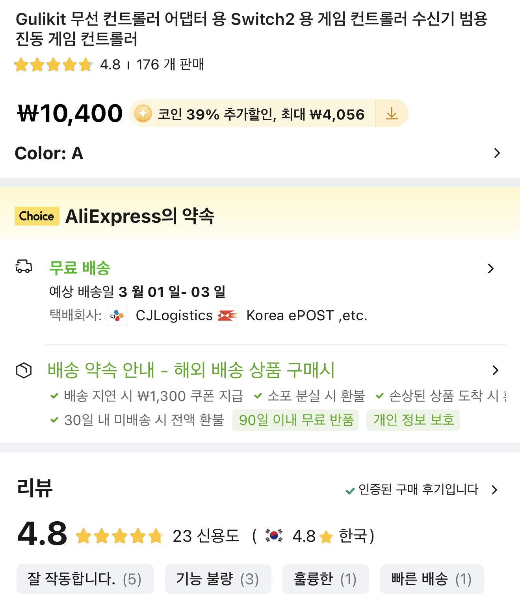Tap the package box icon

(x=24, y=370)
